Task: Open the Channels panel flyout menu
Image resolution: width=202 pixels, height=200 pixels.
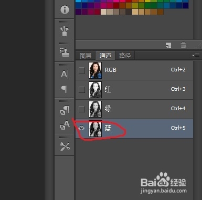Action: tap(196, 56)
